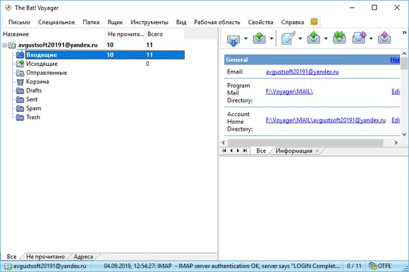The width and height of the screenshot is (409, 272).
Task: Select the Spam folder
Action: point(34,109)
